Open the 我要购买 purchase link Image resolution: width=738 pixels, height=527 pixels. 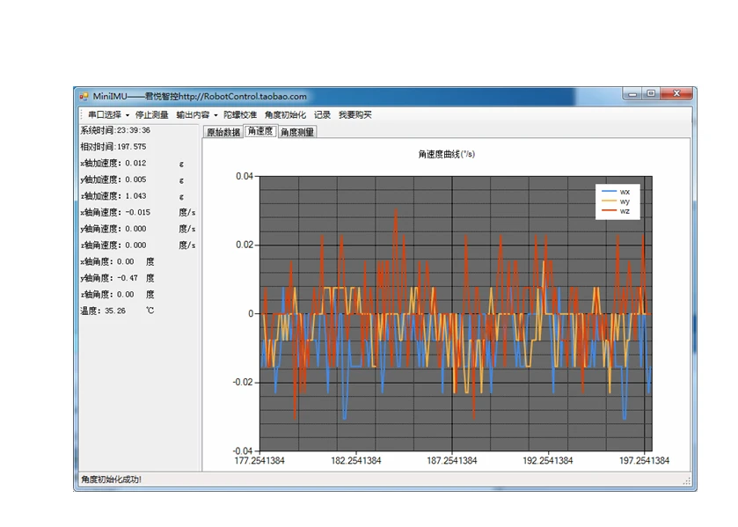[x=355, y=115]
